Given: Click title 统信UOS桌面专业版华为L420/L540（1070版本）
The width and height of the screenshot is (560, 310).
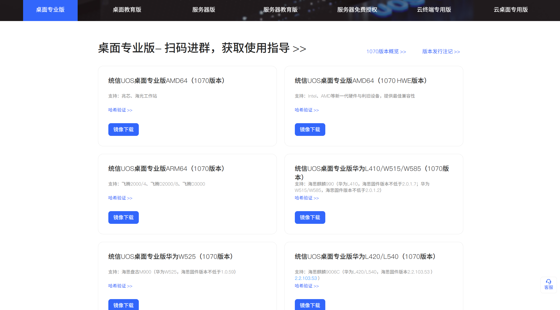Looking at the screenshot, I should (365, 257).
